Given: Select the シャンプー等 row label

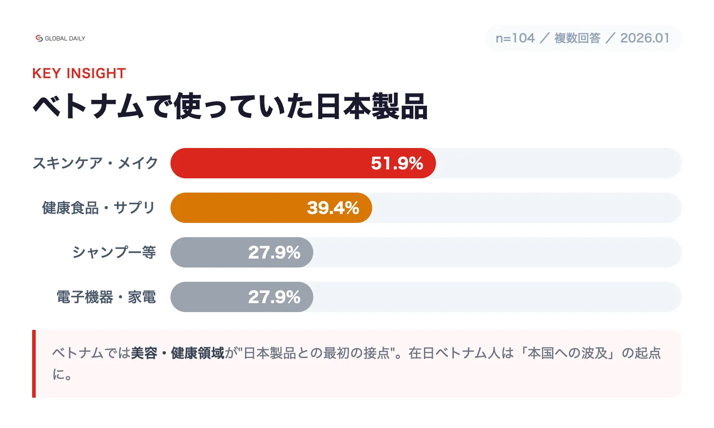Looking at the screenshot, I should pos(114,252).
